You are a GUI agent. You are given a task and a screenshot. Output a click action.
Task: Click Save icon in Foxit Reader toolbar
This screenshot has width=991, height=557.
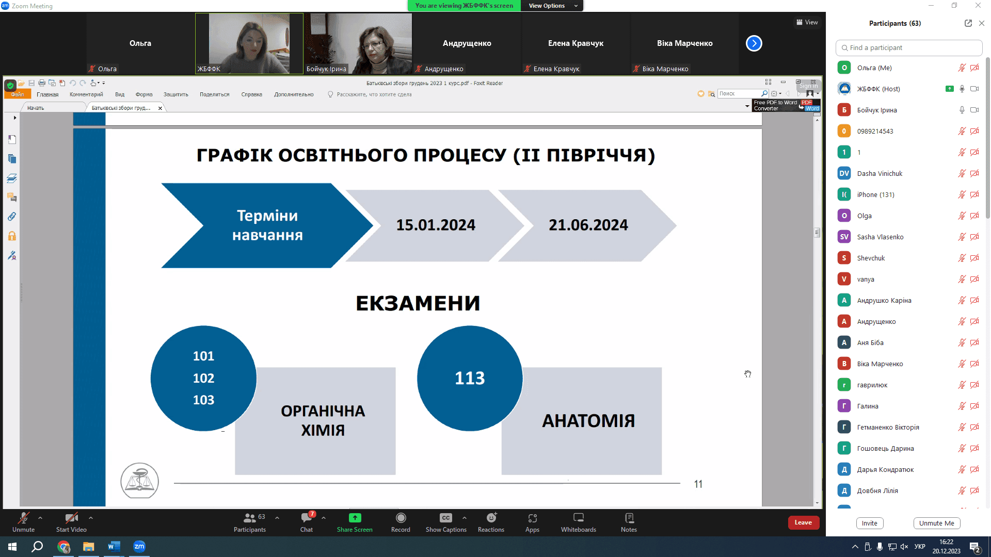31,83
